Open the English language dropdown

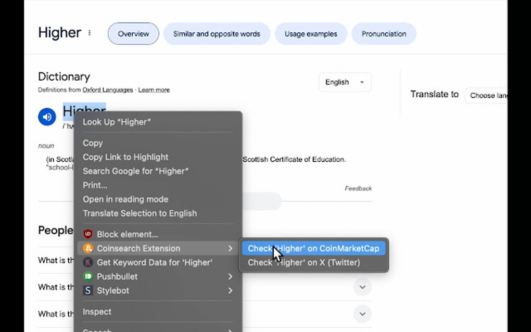pos(345,82)
